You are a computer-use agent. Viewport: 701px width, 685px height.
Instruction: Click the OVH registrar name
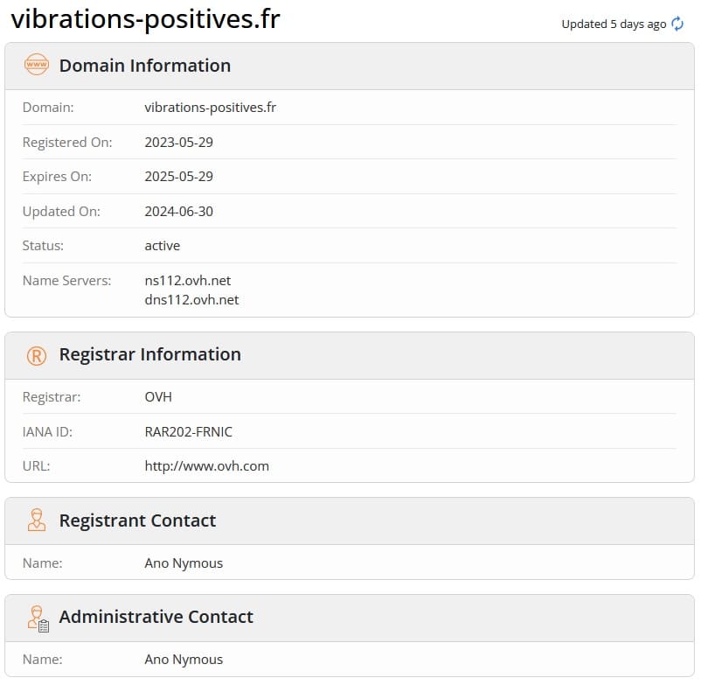[158, 396]
